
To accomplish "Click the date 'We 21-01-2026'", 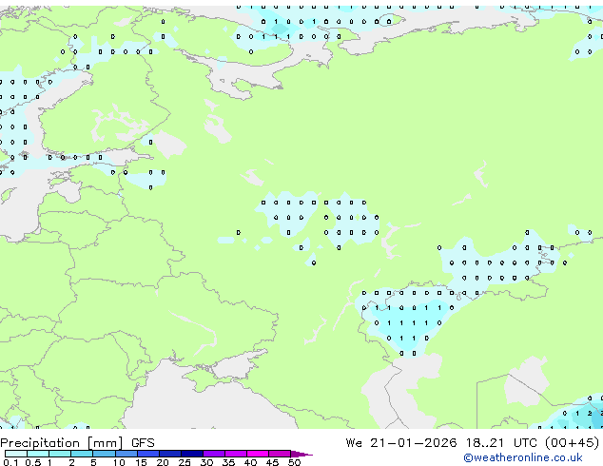I will point(401,443).
